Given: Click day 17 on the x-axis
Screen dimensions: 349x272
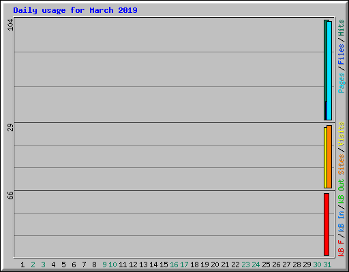Looking at the screenshot, I should tap(184, 265).
